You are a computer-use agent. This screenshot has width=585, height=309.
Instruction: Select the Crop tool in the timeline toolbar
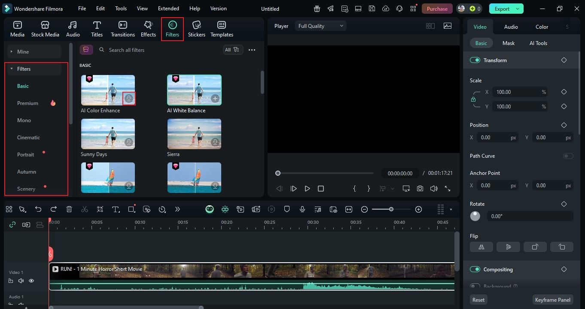(100, 209)
